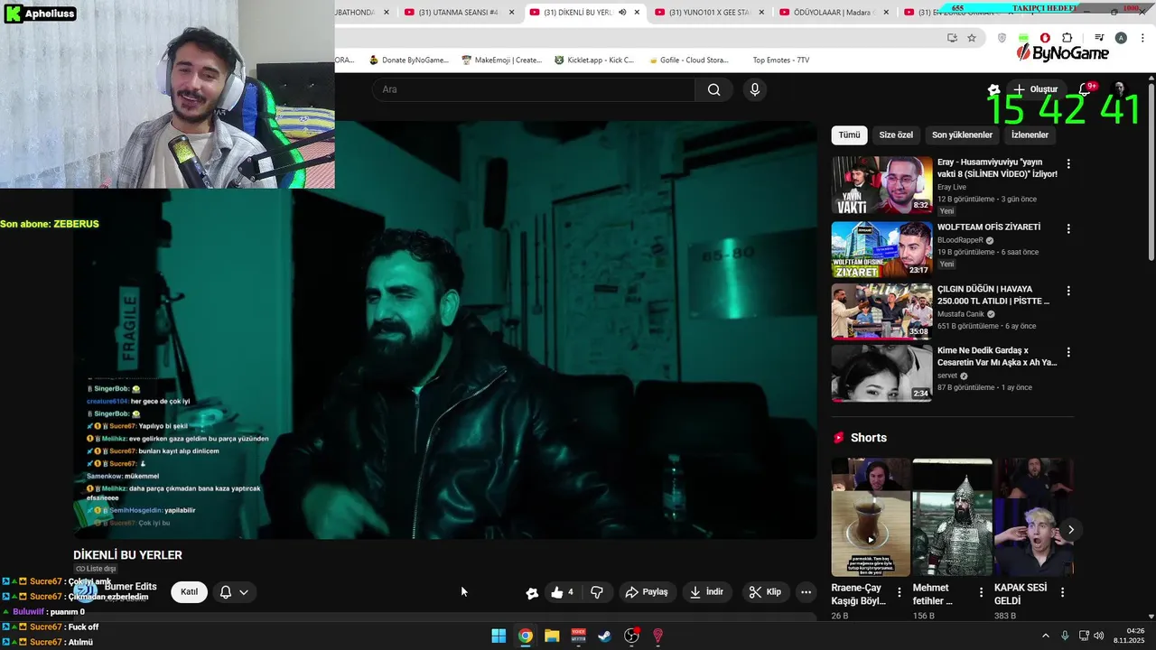Open Chrome media control icon
The image size is (1156, 650).
pyautogui.click(x=1099, y=38)
